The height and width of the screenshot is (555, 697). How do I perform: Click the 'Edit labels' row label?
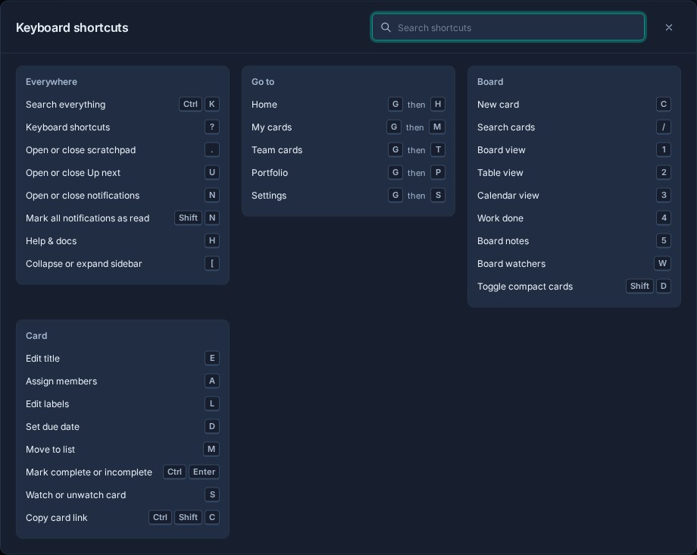48,404
